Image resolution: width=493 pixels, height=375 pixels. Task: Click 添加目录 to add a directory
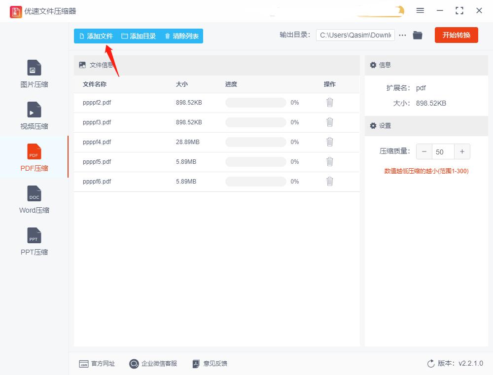[139, 36]
